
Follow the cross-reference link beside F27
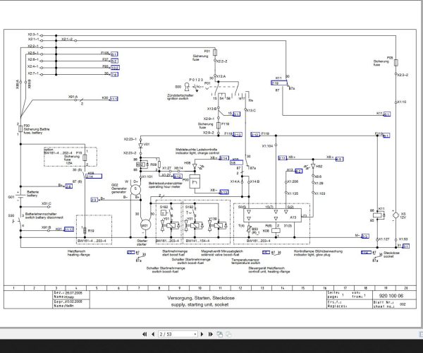(114, 61)
